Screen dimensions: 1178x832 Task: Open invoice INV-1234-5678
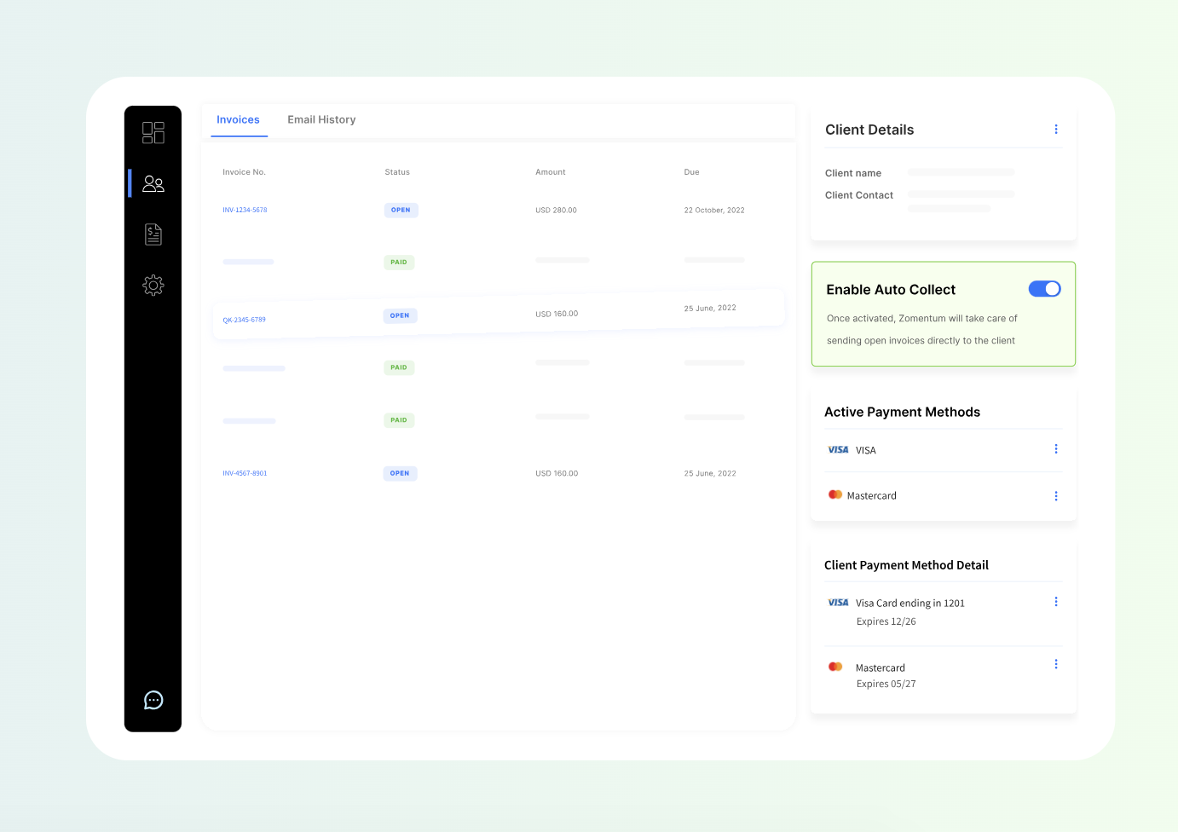tap(245, 210)
